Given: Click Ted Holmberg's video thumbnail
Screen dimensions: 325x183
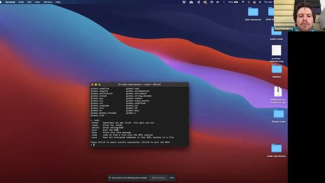Looking at the screenshot, I should click(299, 16).
